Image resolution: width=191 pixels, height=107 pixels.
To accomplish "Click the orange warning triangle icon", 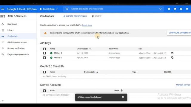I will [x=45, y=33].
